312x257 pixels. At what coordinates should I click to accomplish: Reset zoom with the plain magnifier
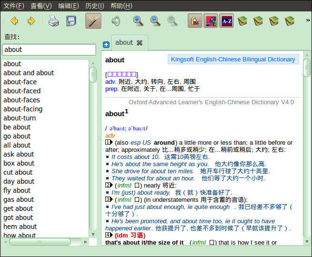coord(172,21)
